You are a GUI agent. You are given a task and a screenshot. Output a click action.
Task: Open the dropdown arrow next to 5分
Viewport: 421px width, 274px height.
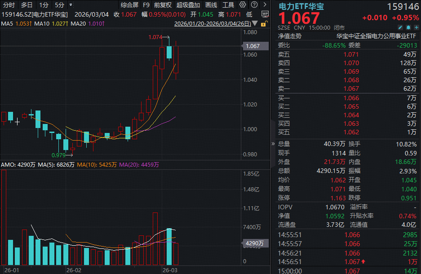click(x=72, y=5)
